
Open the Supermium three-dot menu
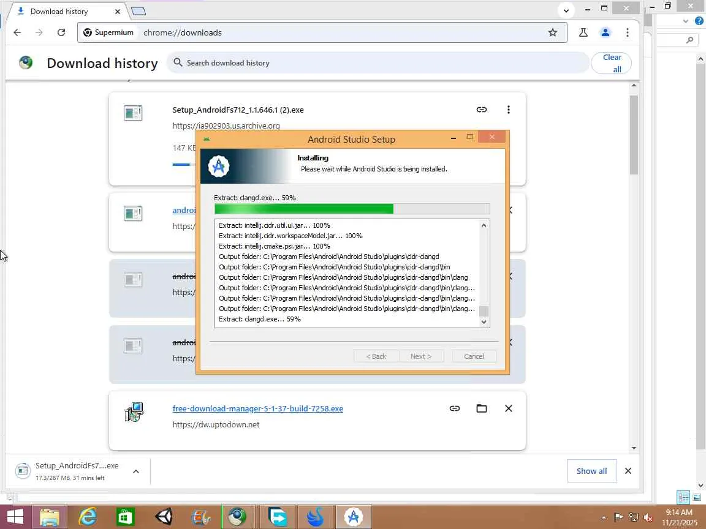point(627,32)
